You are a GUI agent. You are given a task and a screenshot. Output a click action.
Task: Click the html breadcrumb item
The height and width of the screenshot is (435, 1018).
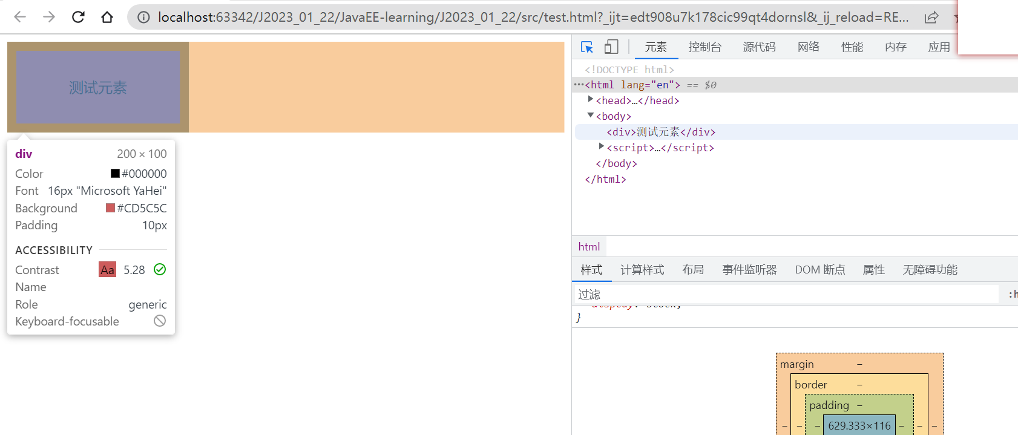(x=589, y=247)
